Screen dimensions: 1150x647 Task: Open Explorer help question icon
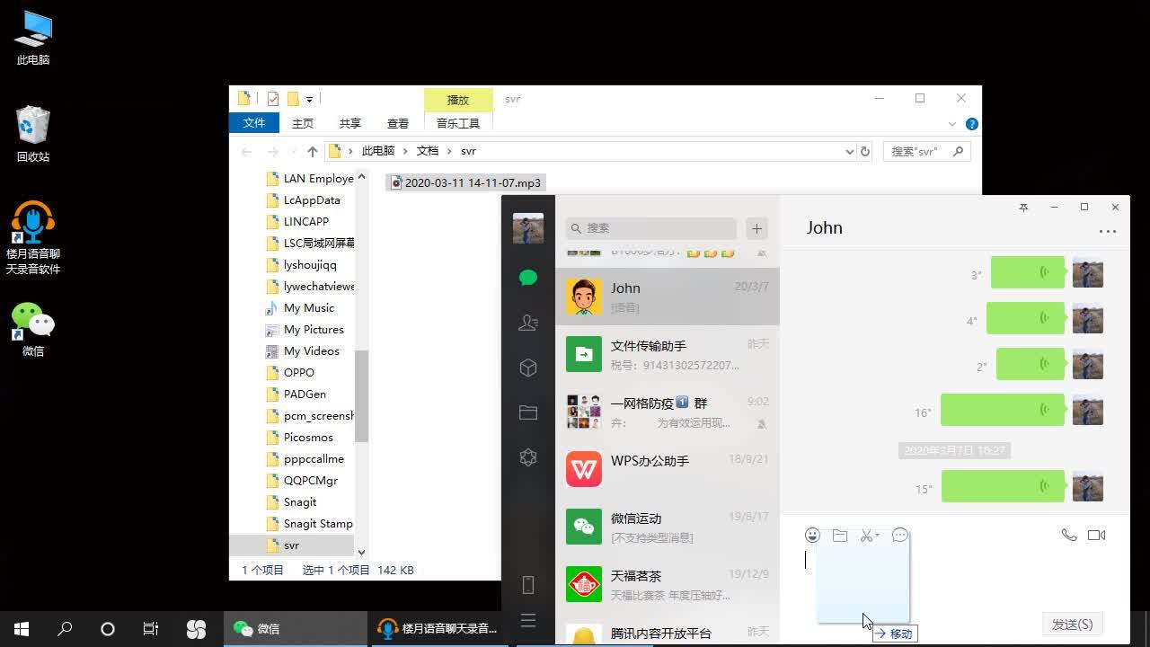pos(972,124)
